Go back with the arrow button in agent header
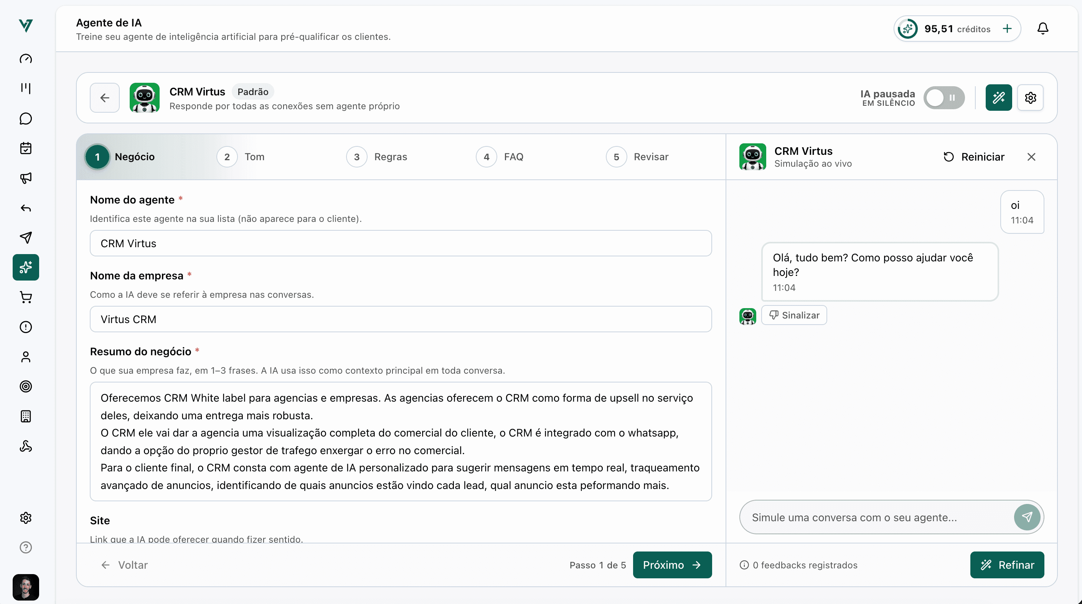 pos(105,98)
